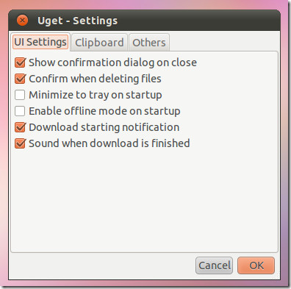Close the Uget Settings dialog using the red X

tap(22, 21)
